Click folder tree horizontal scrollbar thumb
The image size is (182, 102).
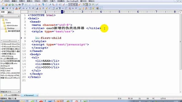[10, 41]
